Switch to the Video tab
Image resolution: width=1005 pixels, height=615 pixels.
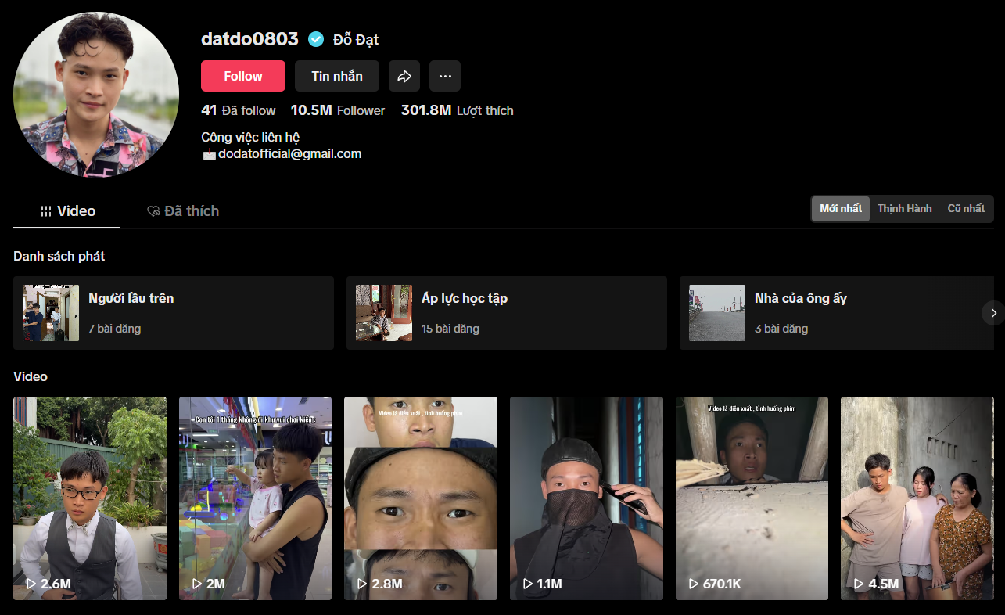tap(67, 211)
